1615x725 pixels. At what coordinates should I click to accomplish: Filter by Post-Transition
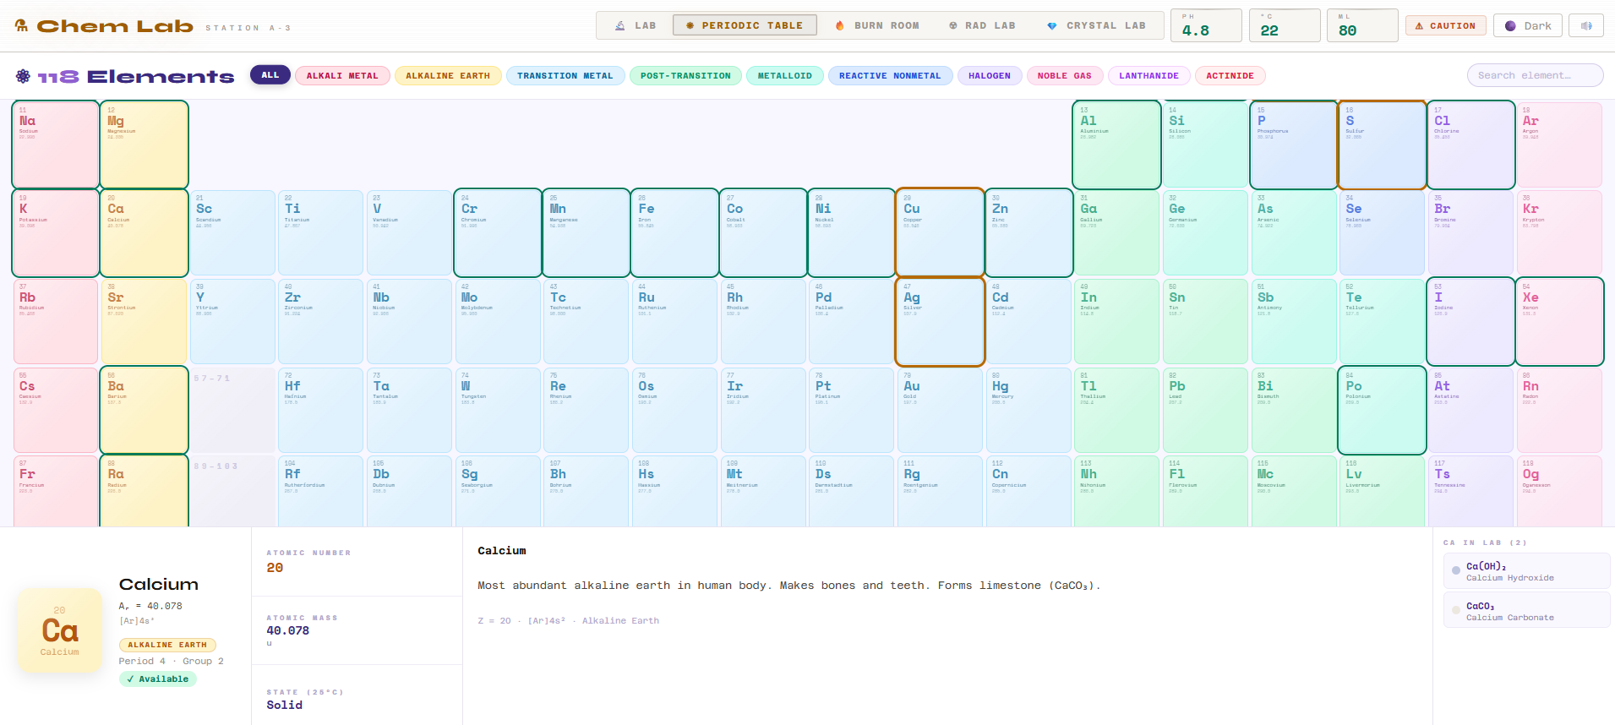pos(685,75)
